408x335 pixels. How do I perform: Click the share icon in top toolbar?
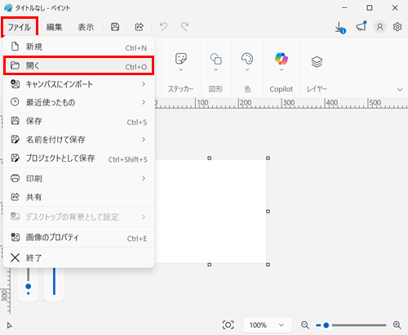coord(140,27)
